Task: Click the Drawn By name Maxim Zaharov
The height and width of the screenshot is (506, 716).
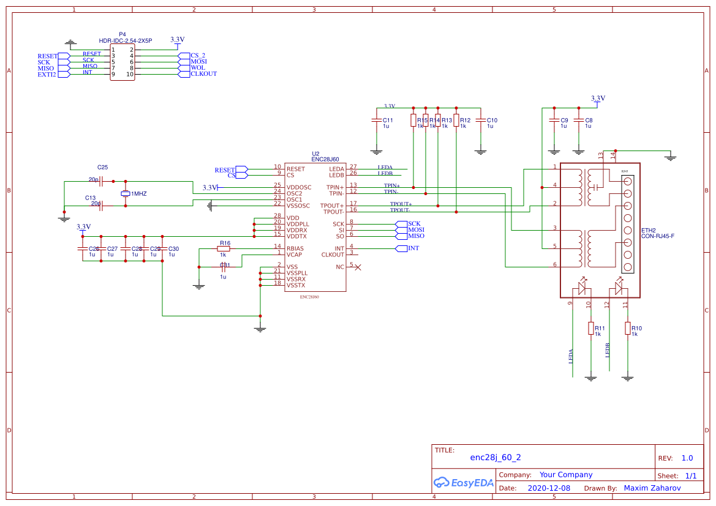Action: point(652,488)
